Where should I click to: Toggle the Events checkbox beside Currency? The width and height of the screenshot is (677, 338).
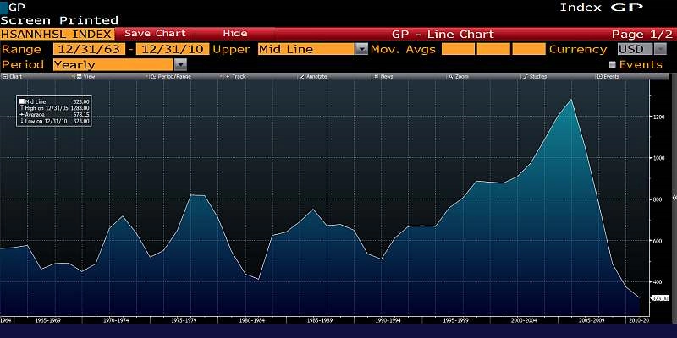click(x=613, y=64)
